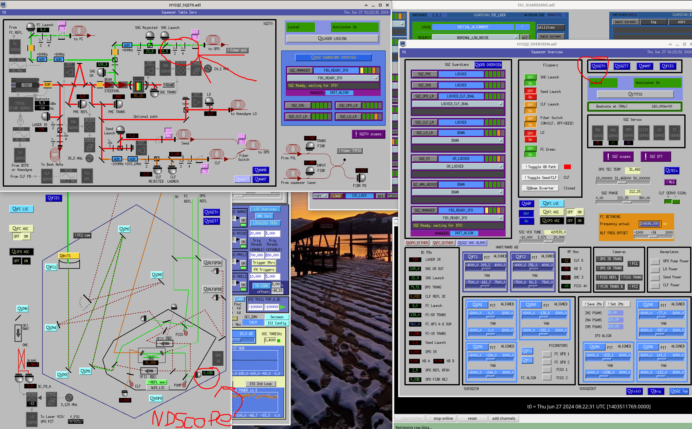
Task: Set FC ASC to ON in Squeezer Overview
Action: pos(579,212)
